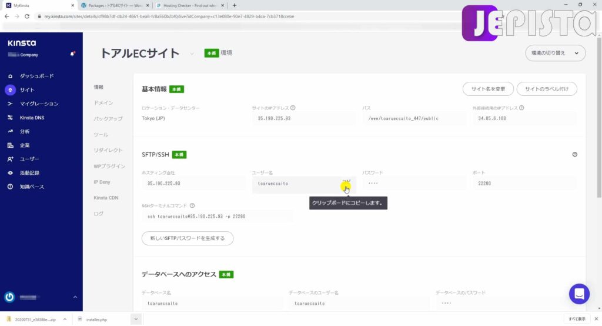Open a new browser tab
This screenshot has width=602, height=326.
(234, 5)
